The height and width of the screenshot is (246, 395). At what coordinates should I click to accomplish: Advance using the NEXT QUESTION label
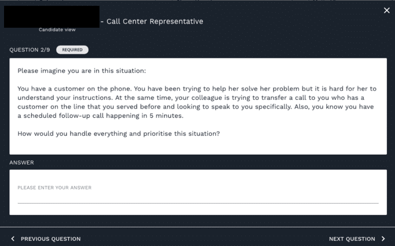[352, 238]
